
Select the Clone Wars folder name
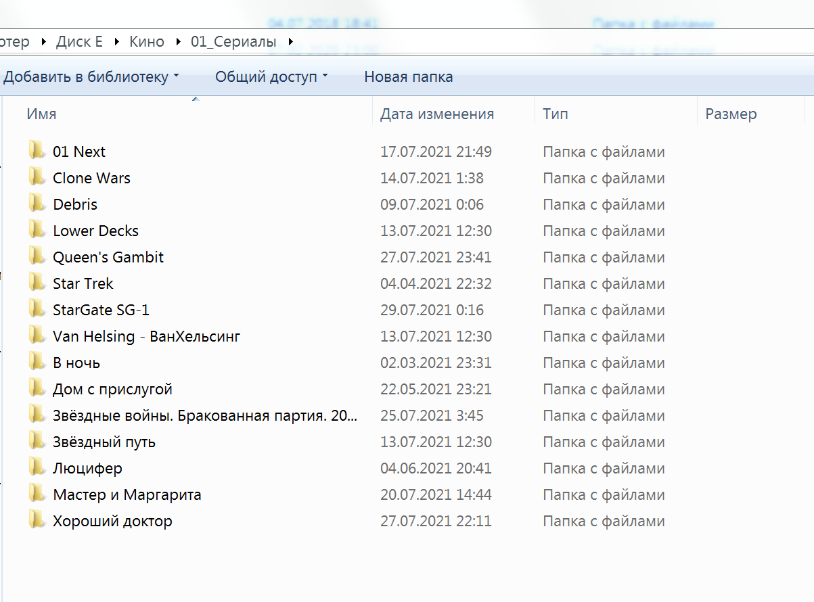[91, 178]
